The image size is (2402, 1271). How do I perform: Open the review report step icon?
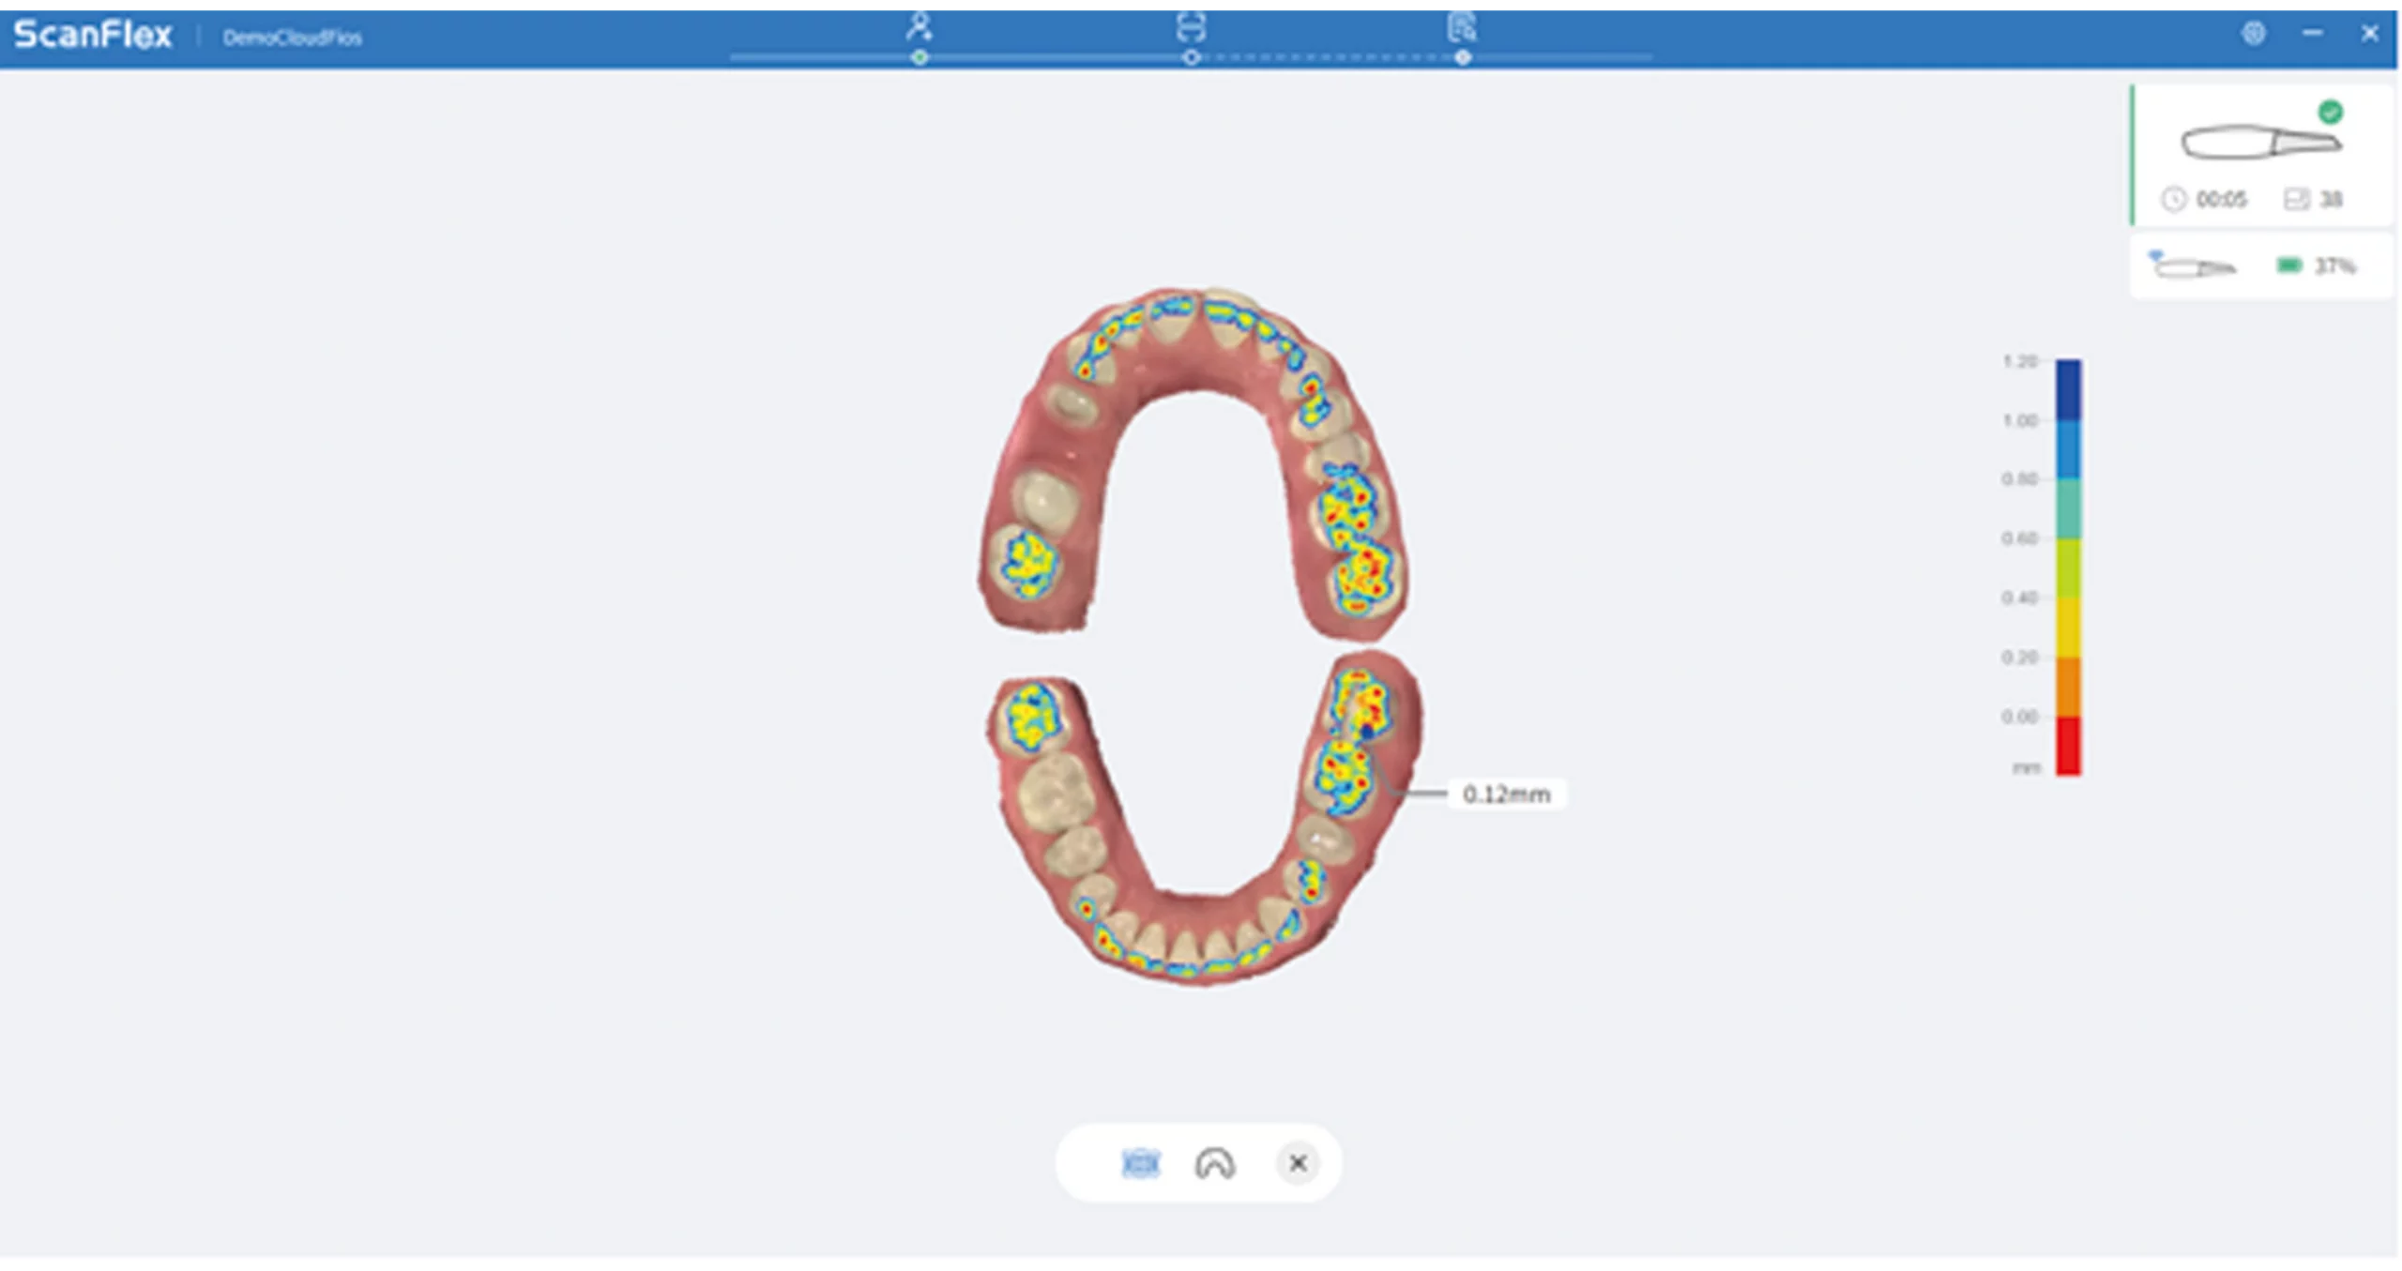tap(1462, 27)
